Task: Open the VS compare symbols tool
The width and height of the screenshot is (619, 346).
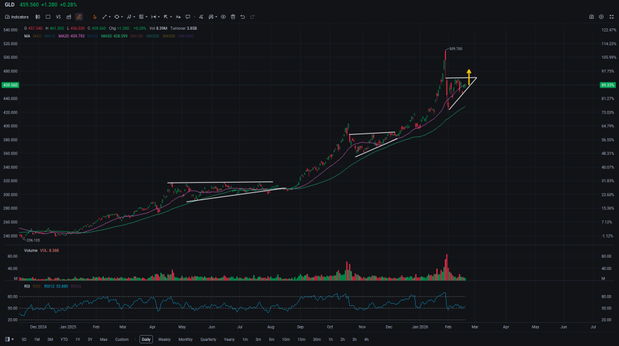Action: [x=59, y=17]
